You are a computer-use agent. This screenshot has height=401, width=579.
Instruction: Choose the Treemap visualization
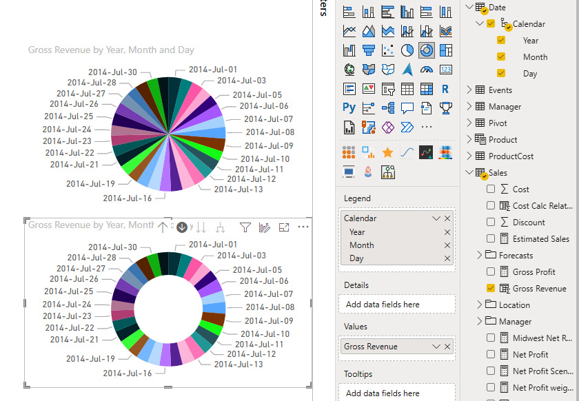tap(446, 50)
